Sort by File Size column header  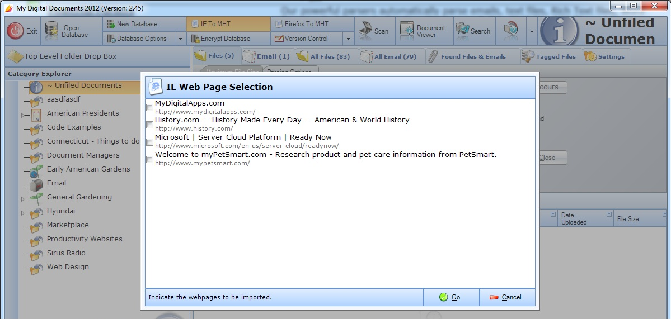[x=628, y=218]
